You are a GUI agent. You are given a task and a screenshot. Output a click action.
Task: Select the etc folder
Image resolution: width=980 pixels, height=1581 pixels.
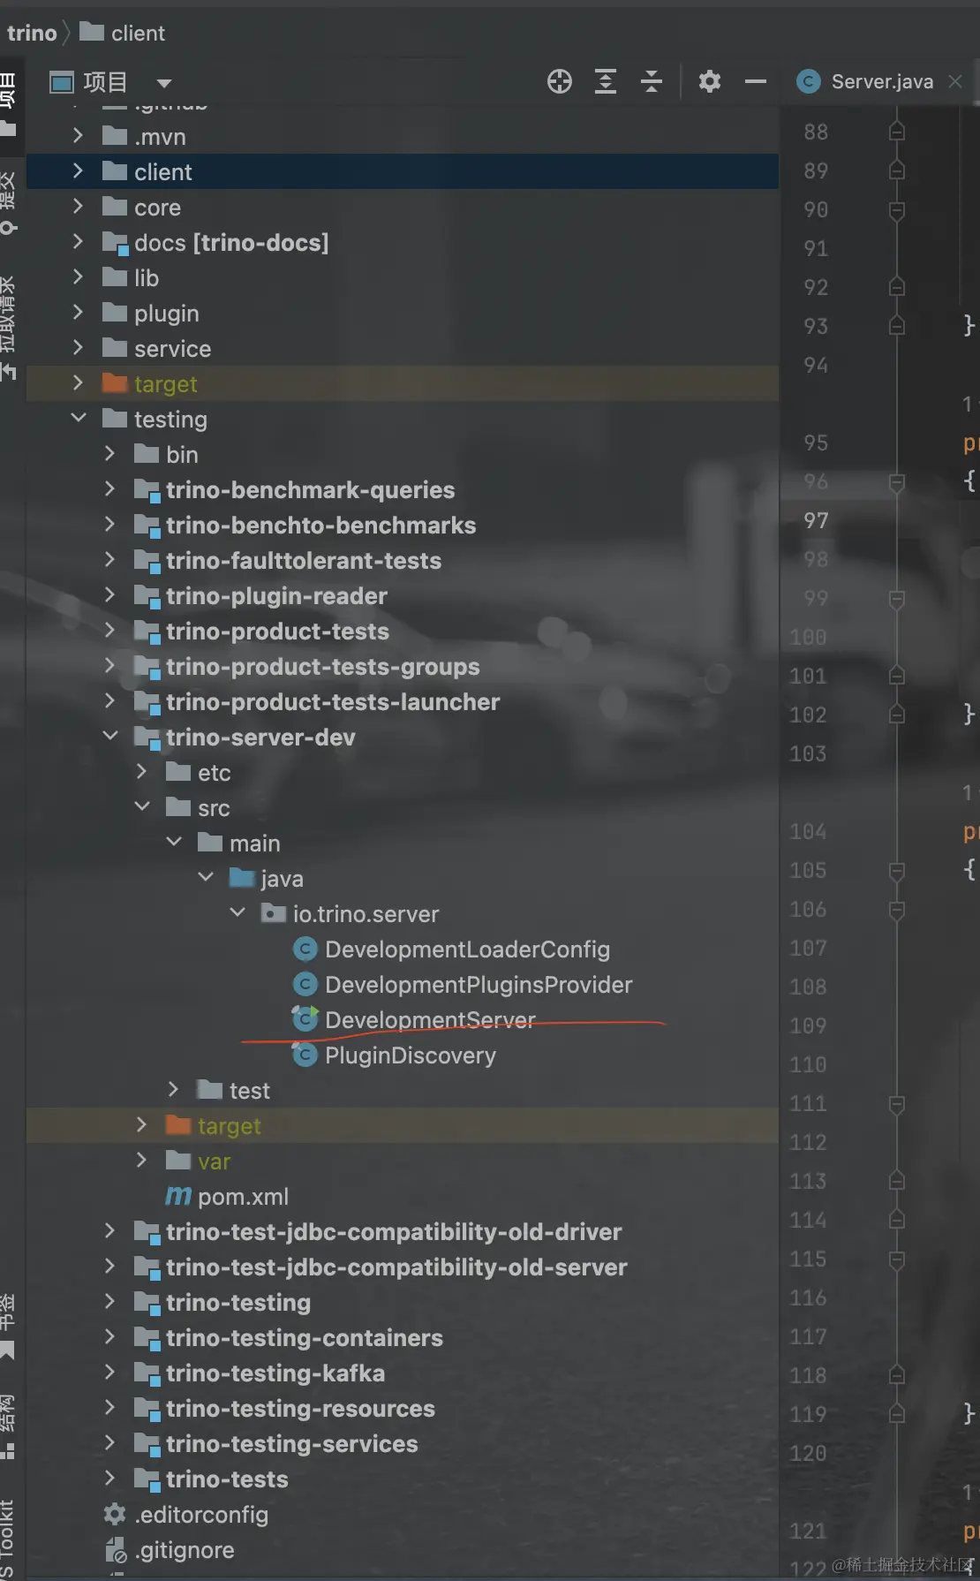coord(215,773)
